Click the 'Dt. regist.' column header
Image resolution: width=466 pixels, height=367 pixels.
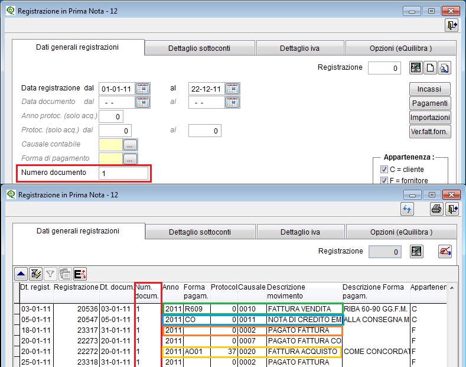pos(36,292)
